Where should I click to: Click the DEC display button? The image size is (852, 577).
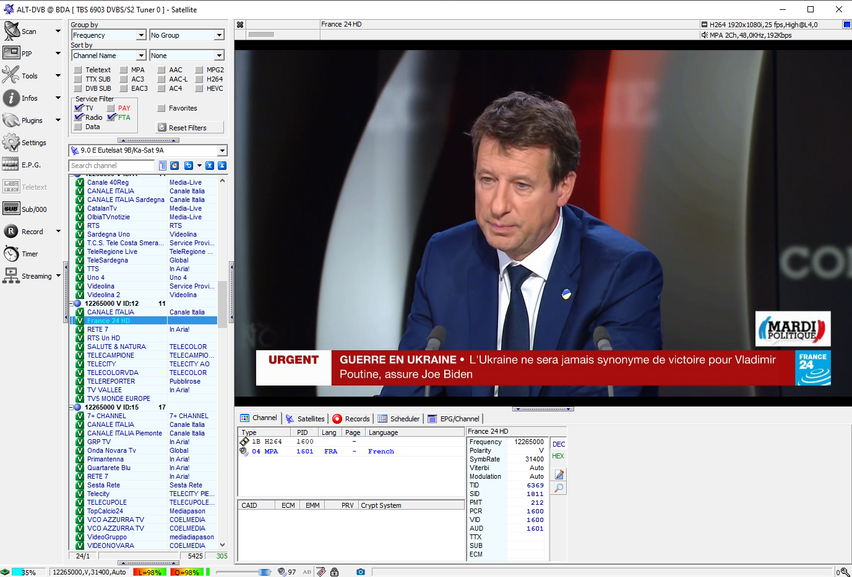[559, 444]
